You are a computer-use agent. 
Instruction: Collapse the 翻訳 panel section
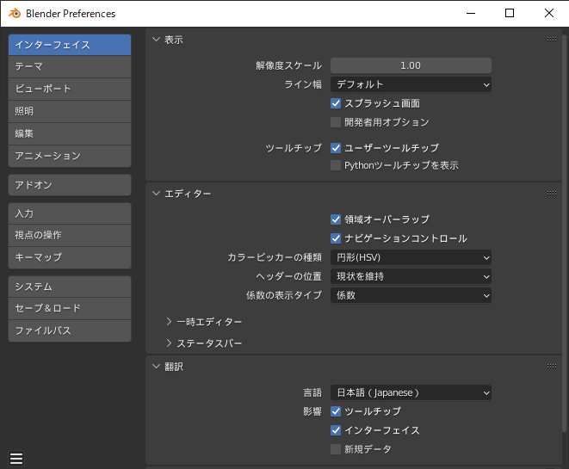156,367
